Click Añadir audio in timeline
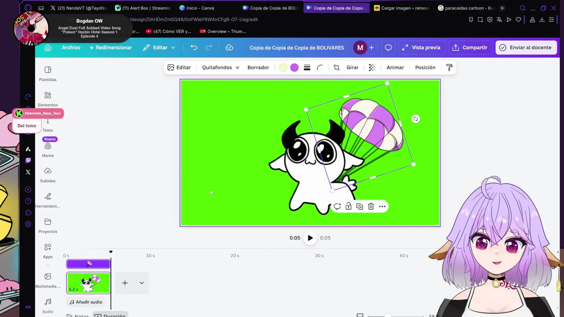This screenshot has height=317, width=564. pyautogui.click(x=85, y=302)
